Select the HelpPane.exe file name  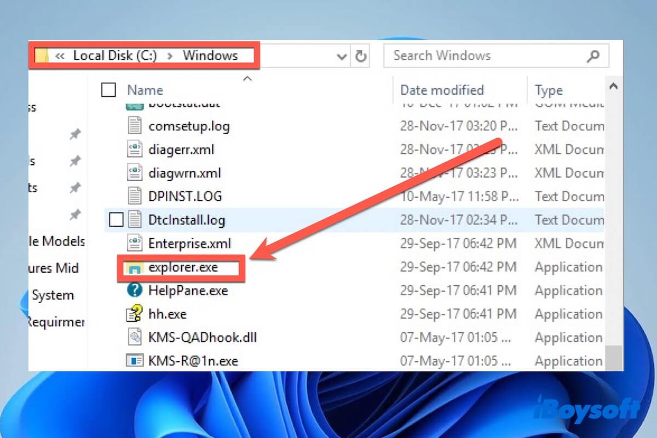tap(188, 291)
